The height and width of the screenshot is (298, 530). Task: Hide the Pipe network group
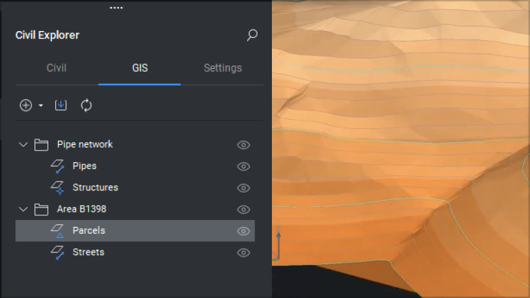point(244,145)
